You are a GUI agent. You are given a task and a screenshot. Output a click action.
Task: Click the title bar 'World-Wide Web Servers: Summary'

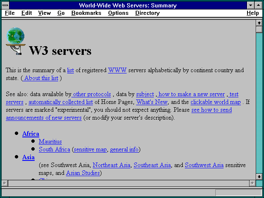click(128, 5)
